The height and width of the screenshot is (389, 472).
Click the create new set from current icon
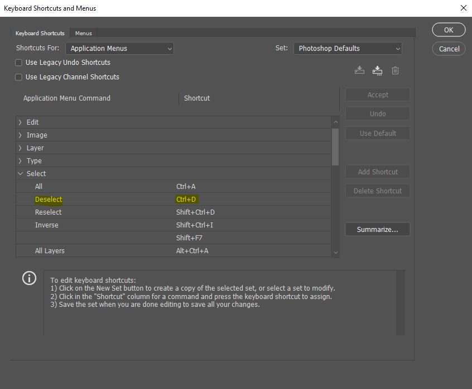point(377,70)
